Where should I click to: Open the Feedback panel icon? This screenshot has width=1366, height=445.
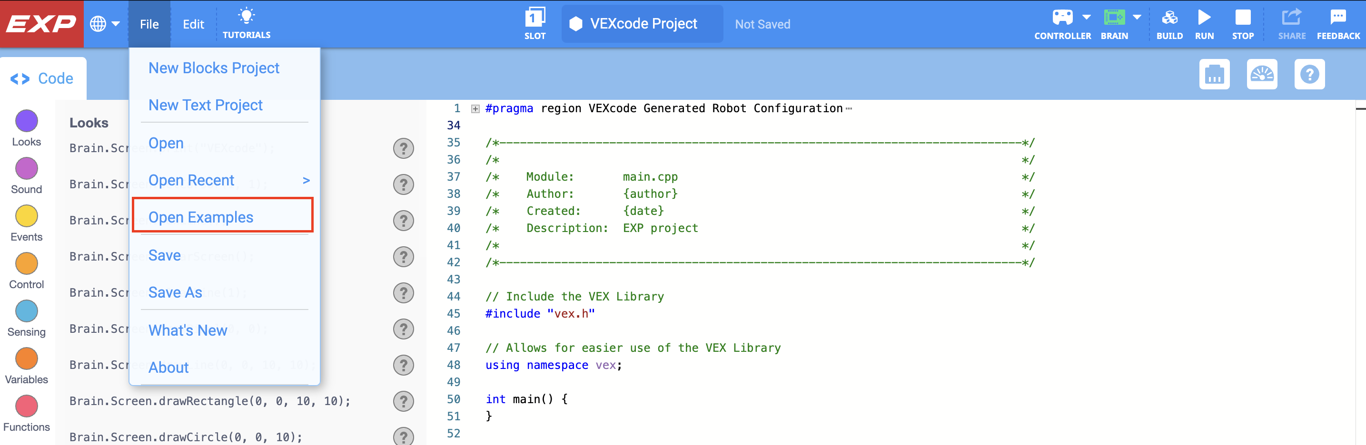click(1337, 21)
